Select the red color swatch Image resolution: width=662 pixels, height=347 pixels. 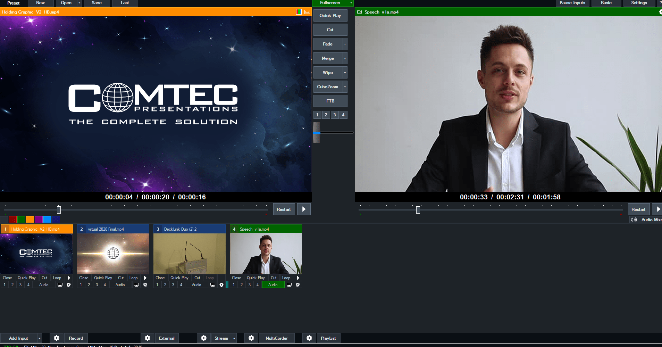(x=12, y=219)
